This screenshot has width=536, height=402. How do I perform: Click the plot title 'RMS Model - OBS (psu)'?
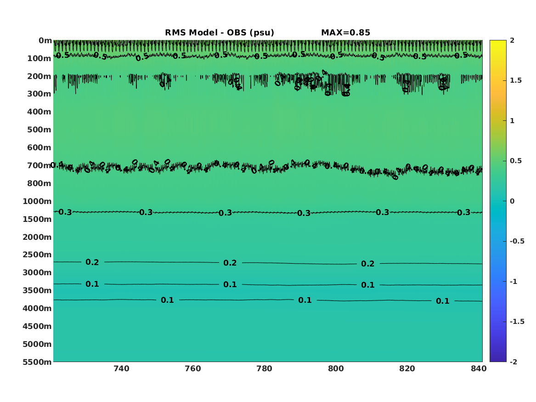pyautogui.click(x=220, y=33)
